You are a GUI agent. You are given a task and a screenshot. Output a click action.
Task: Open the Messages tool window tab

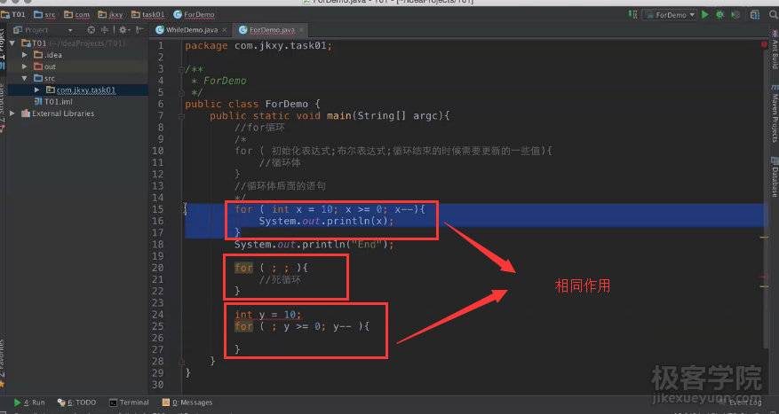click(187, 402)
